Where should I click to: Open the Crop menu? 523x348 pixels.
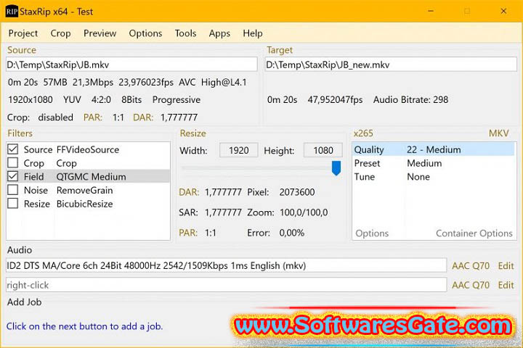tap(61, 33)
